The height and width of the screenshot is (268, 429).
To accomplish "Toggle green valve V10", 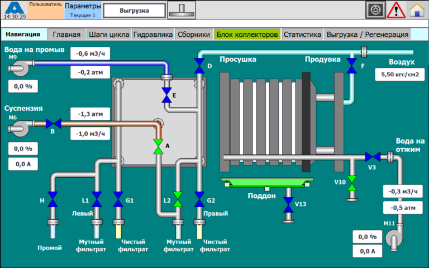I will point(351,182).
